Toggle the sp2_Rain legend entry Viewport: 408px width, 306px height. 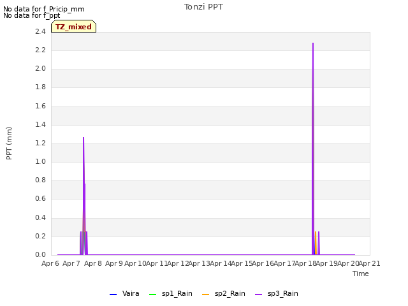point(224,294)
